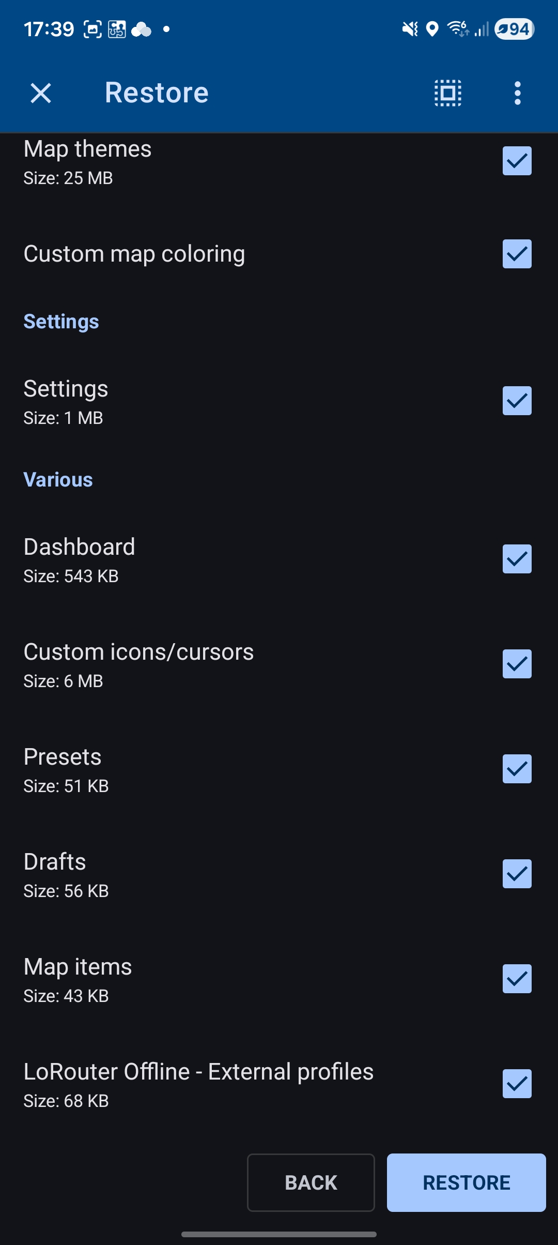Toggle the Custom icons/cursors checkbox
Screen dimensions: 558x1245
click(x=517, y=664)
